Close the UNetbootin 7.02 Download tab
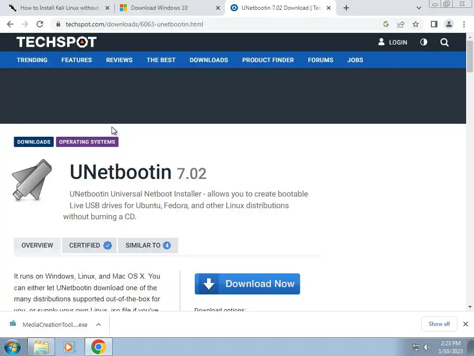 pos(329,8)
